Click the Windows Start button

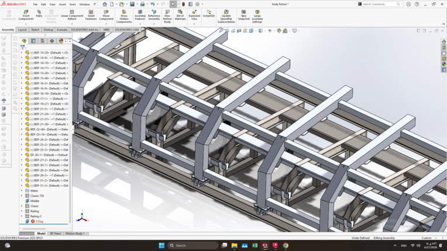161,245
